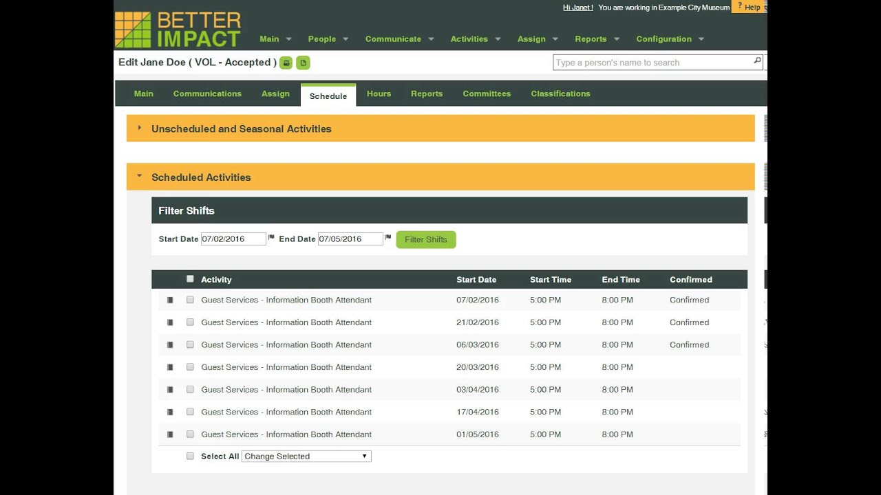Sort by Start Date column header
This screenshot has width=881, height=495.
[476, 280]
